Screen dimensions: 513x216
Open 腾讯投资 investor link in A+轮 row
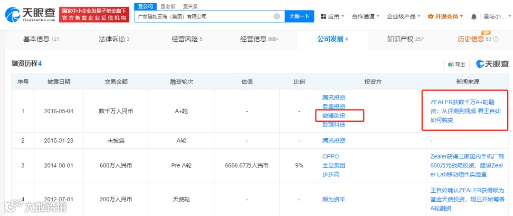pos(334,98)
